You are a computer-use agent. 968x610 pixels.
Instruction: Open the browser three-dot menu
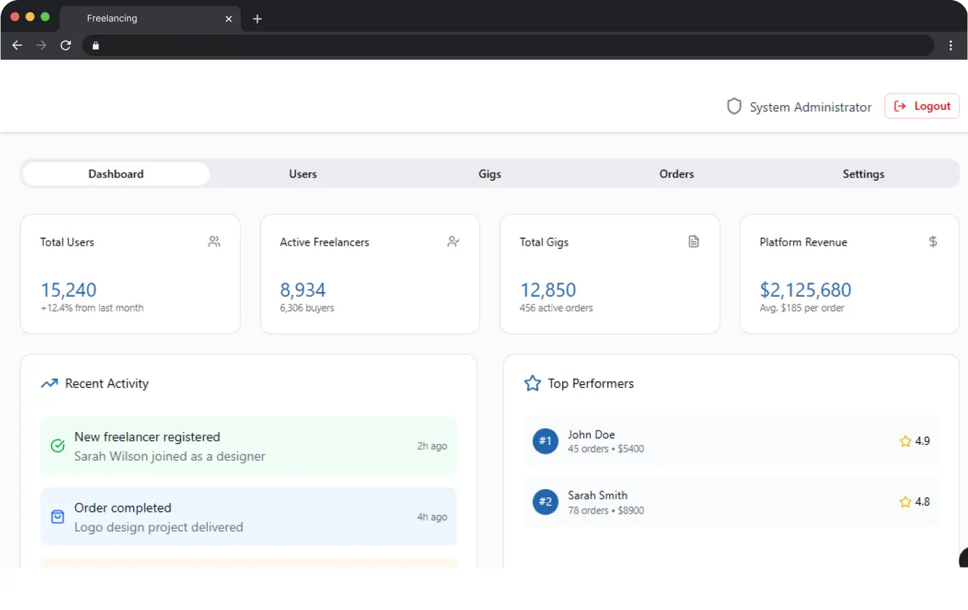(x=950, y=45)
